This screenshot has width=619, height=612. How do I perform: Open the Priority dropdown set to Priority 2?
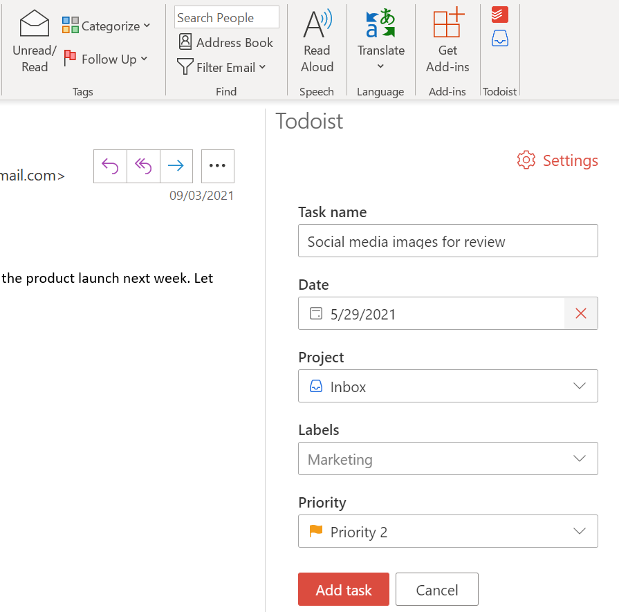(x=579, y=531)
